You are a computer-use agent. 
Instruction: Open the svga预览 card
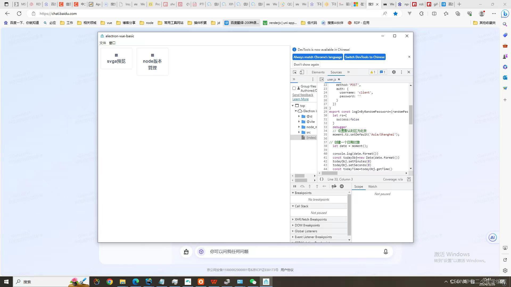coord(116,58)
